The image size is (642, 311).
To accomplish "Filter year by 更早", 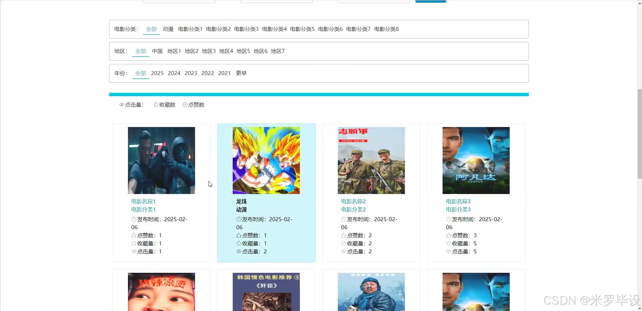I will pyautogui.click(x=241, y=73).
